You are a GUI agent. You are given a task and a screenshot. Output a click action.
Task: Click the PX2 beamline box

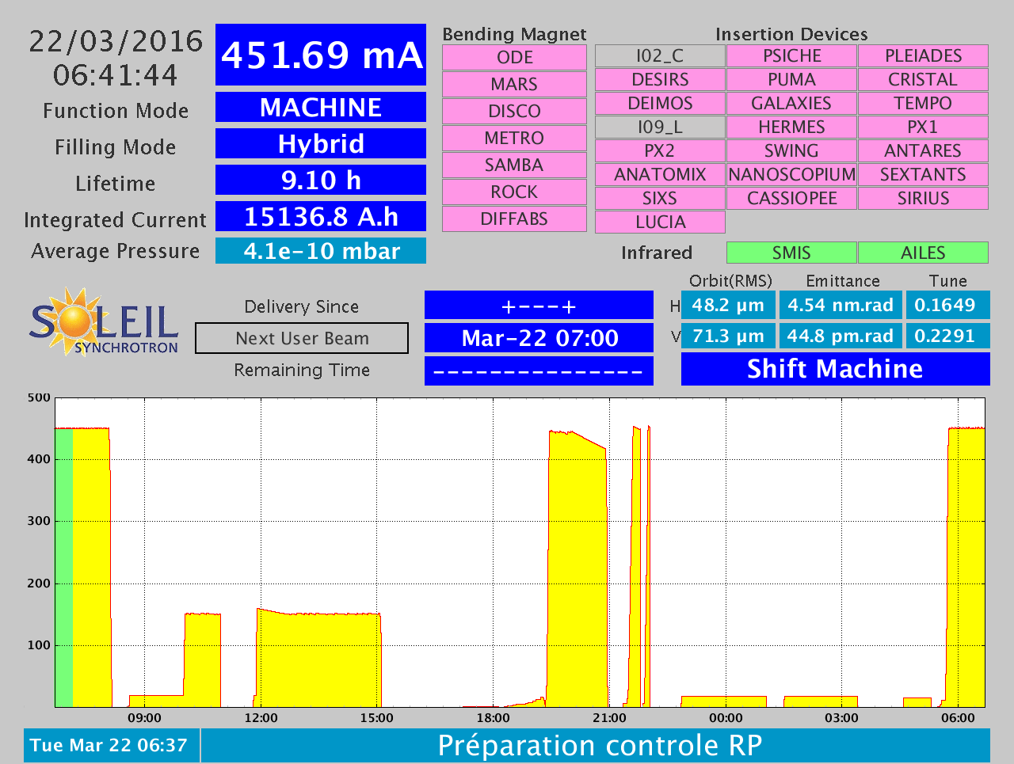(660, 151)
